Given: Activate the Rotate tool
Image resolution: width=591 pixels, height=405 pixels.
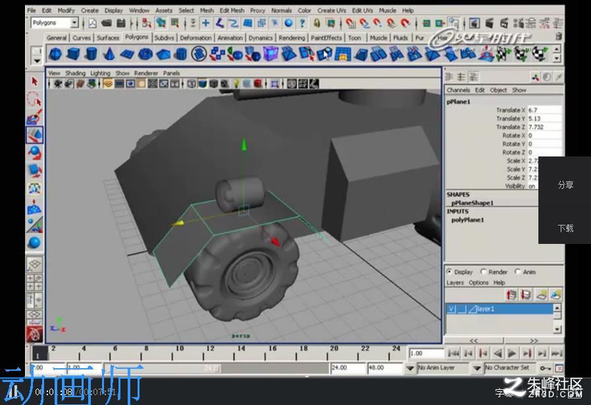Looking at the screenshot, I should [35, 153].
